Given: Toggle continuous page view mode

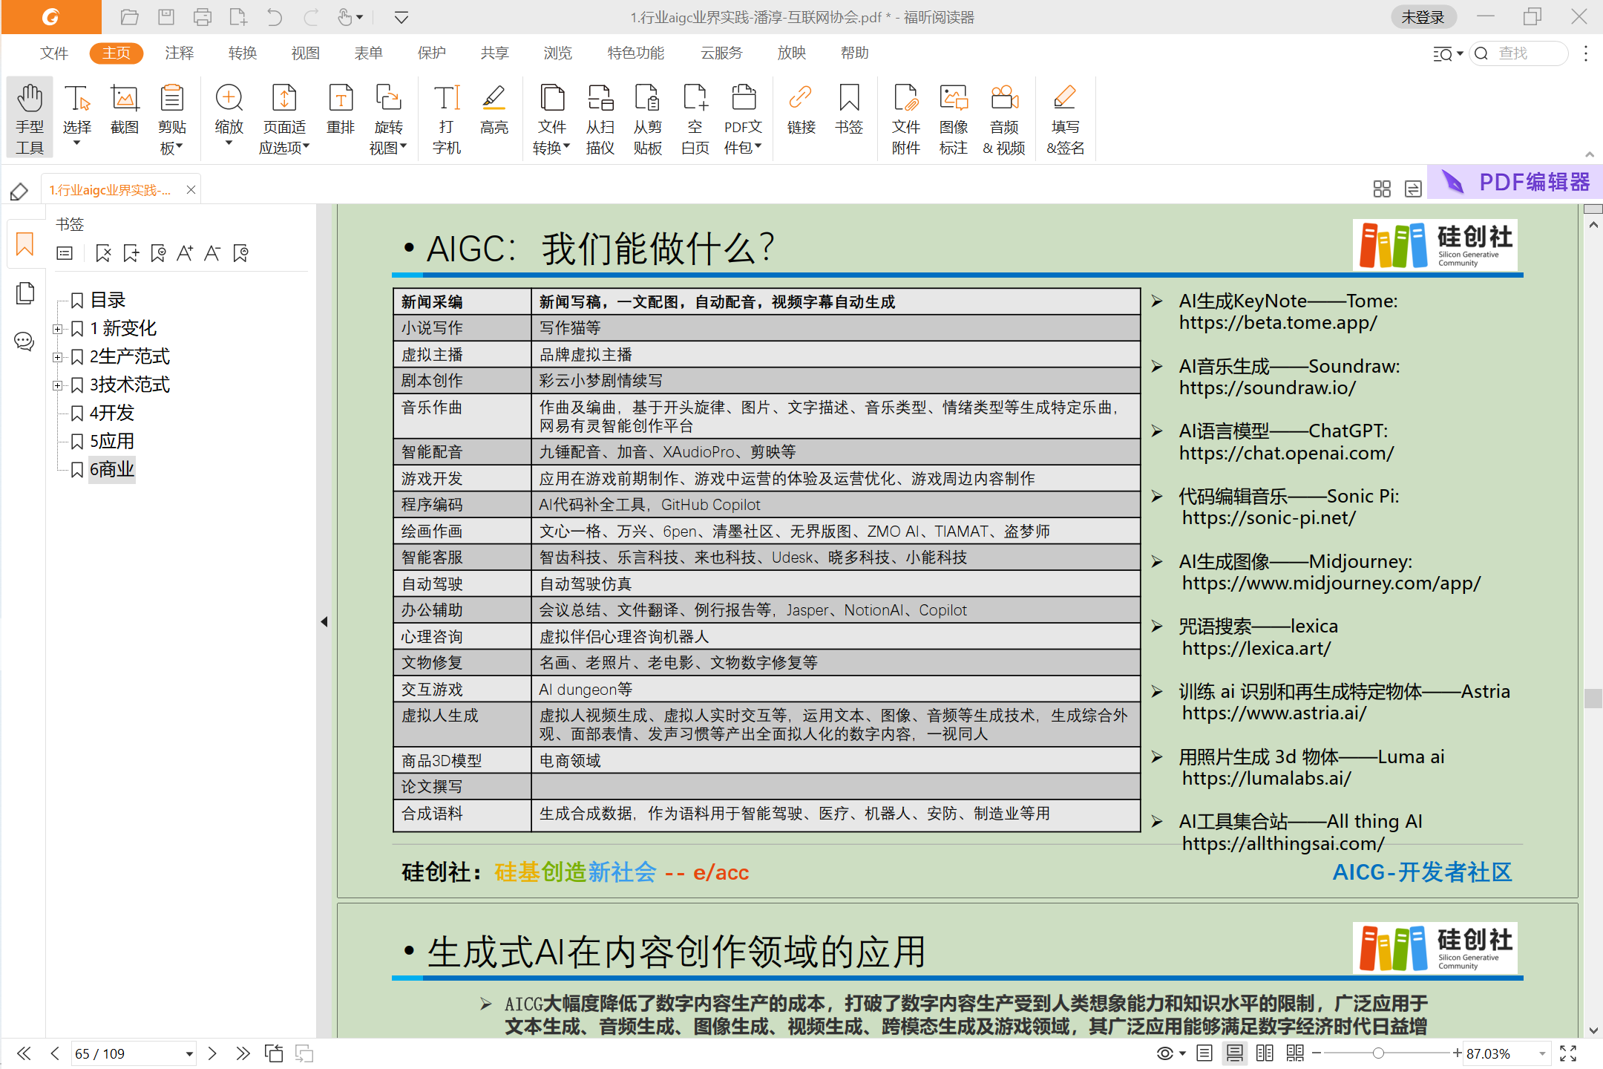Looking at the screenshot, I should [1235, 1053].
